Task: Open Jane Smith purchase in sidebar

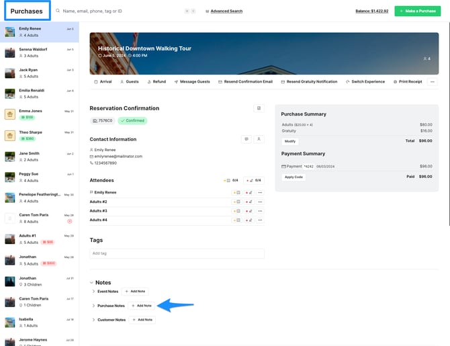Action: coord(40,157)
